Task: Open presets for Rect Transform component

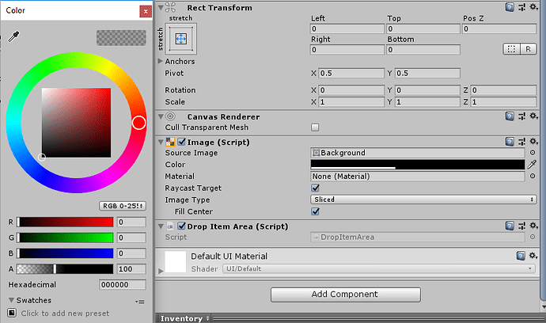Action: pyautogui.click(x=521, y=7)
